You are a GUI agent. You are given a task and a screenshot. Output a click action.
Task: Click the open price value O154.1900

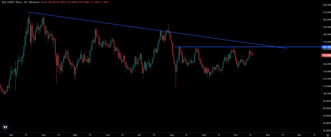[47, 2]
